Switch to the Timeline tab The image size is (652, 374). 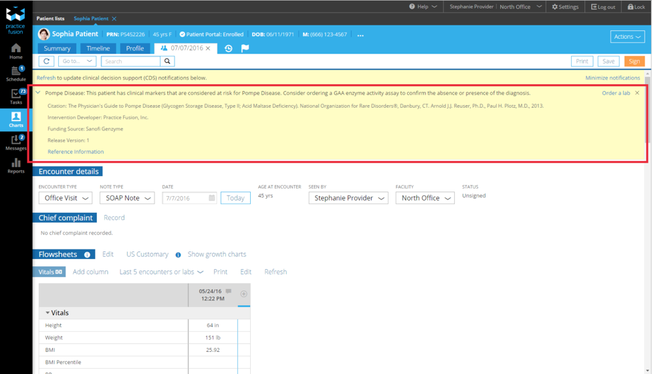[98, 48]
